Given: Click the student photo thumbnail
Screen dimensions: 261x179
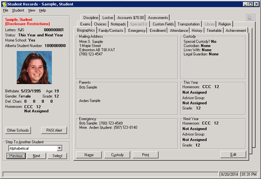Looking at the screenshot, I should click(x=34, y=67).
